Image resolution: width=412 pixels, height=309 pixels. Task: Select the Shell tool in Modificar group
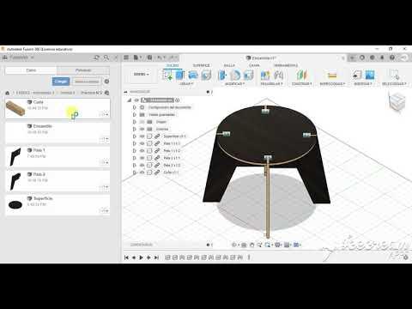point(248,76)
